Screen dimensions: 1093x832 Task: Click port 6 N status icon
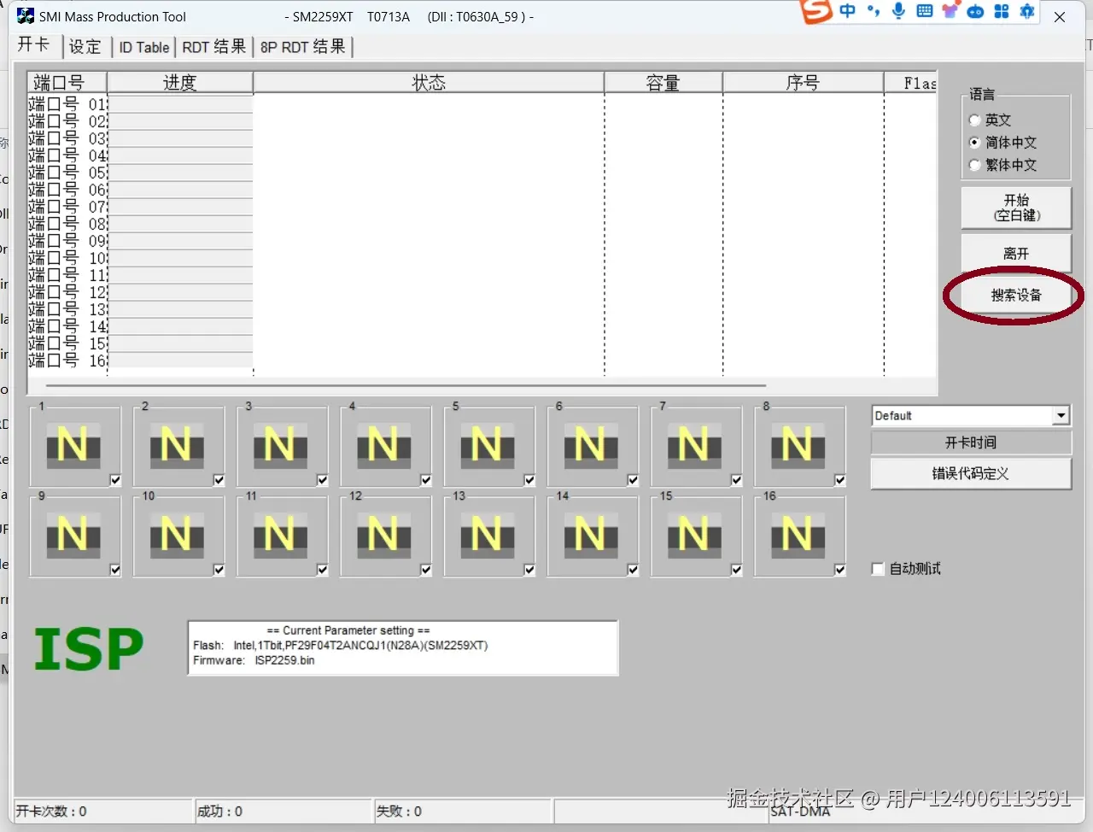591,445
